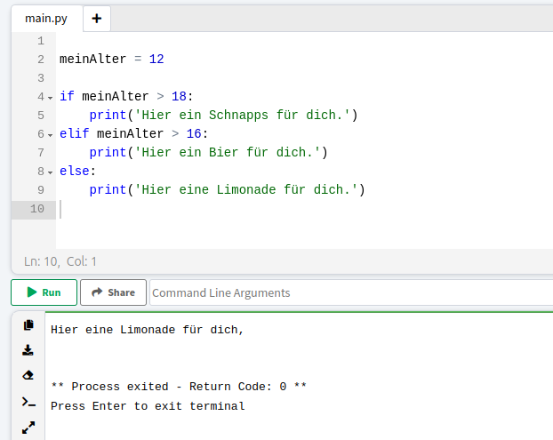
Task: Click the download output icon
Action: click(x=28, y=350)
